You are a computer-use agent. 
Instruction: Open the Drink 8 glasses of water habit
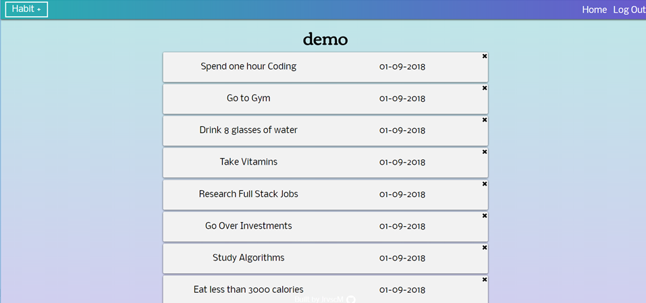pyautogui.click(x=248, y=130)
